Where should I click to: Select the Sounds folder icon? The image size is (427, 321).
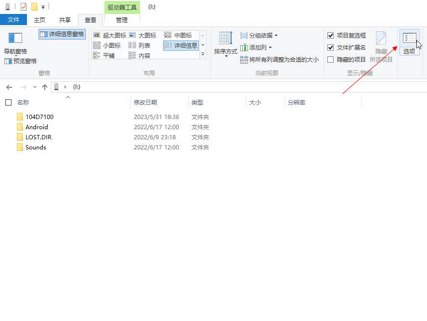point(20,147)
